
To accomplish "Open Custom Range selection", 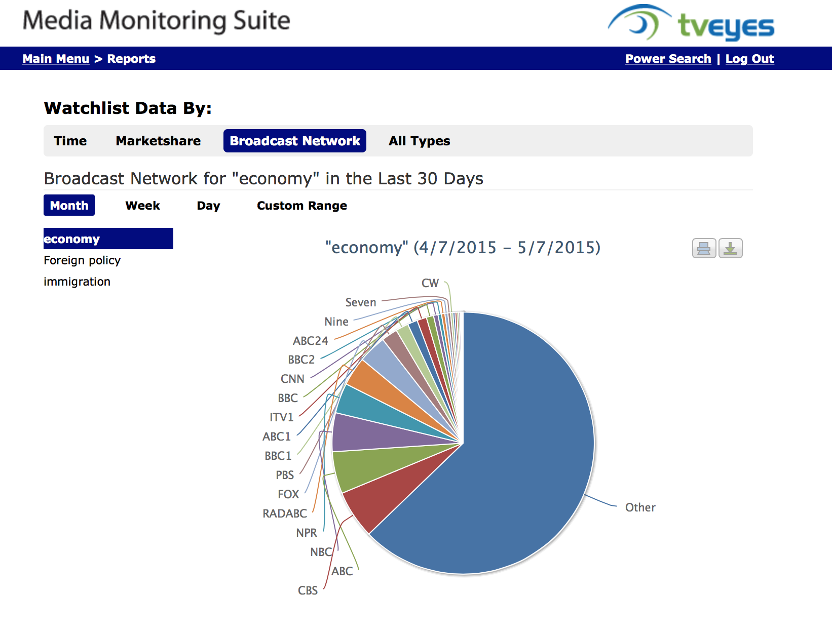I will (302, 205).
